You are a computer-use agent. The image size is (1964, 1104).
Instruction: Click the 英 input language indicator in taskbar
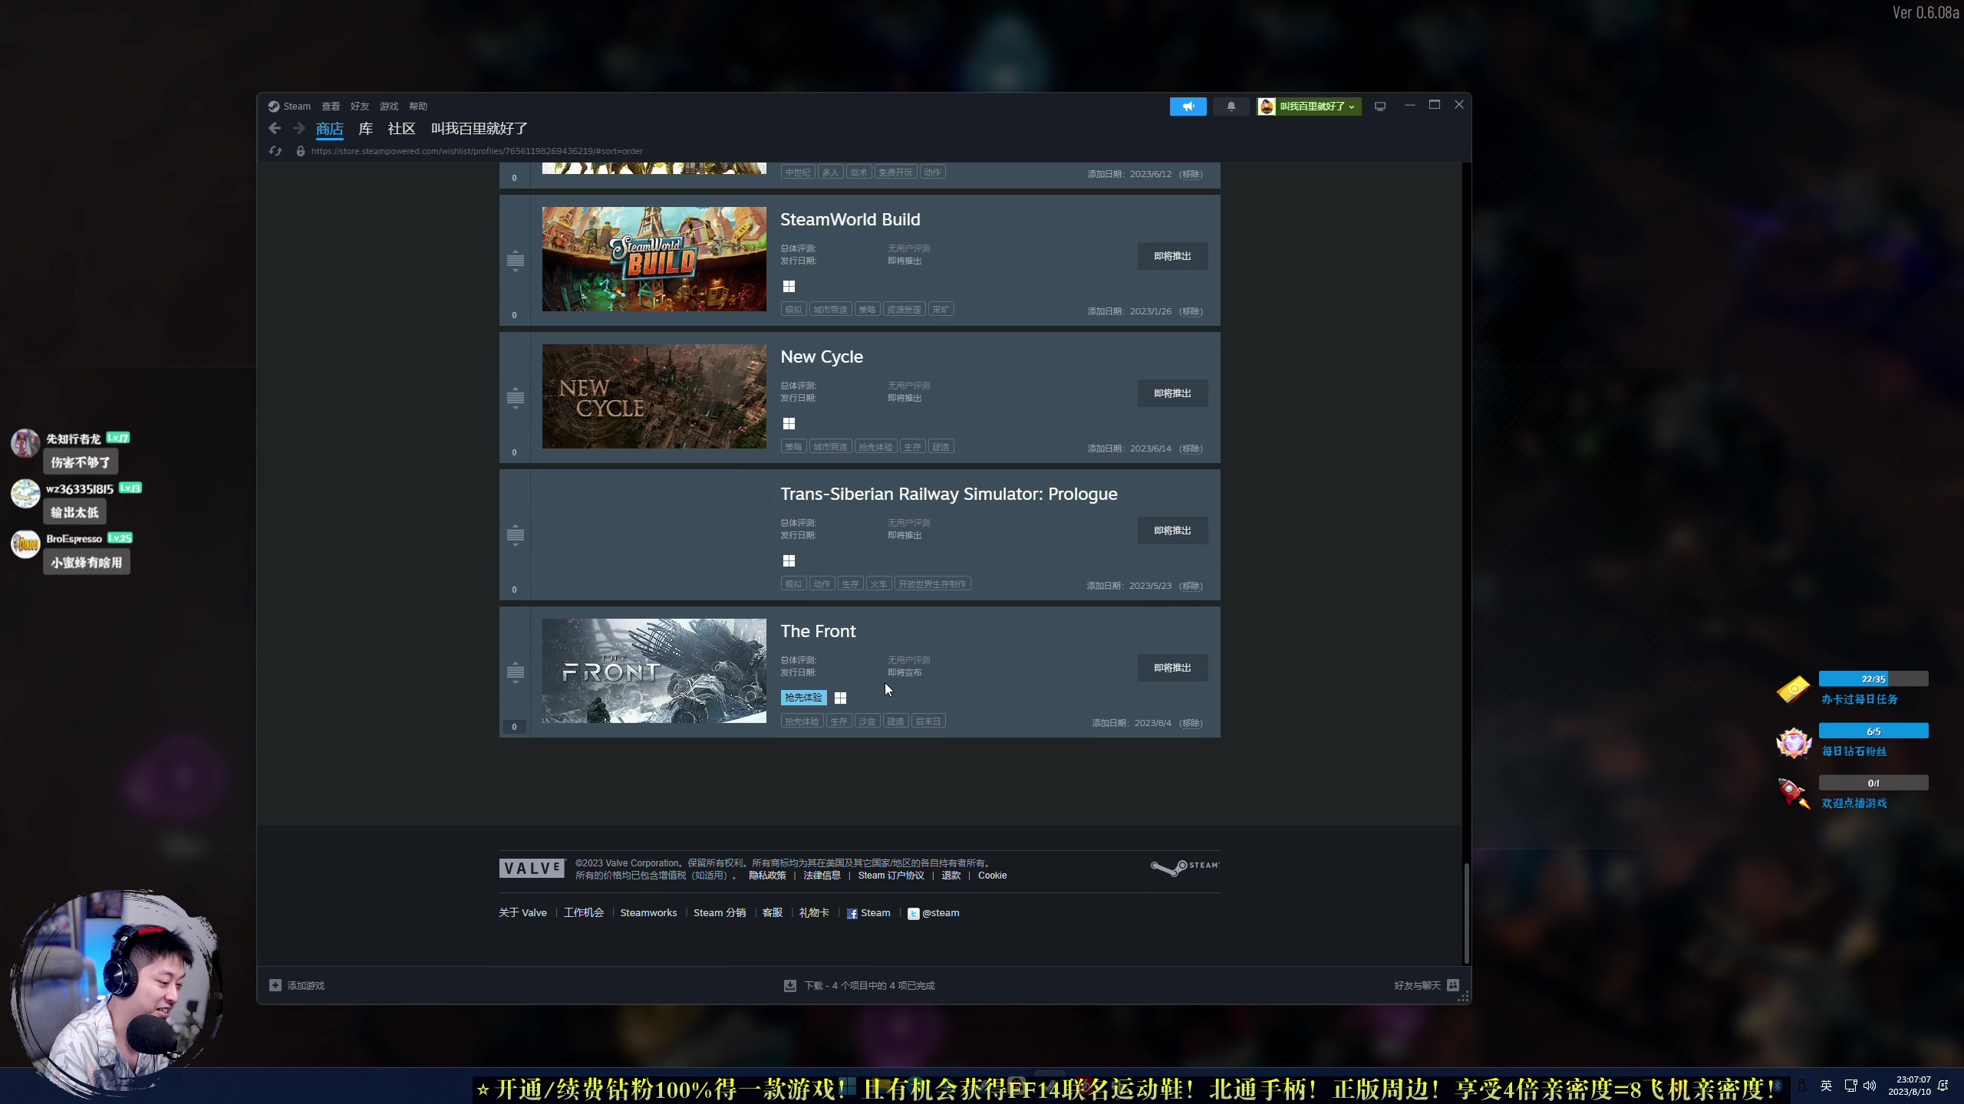(1826, 1086)
